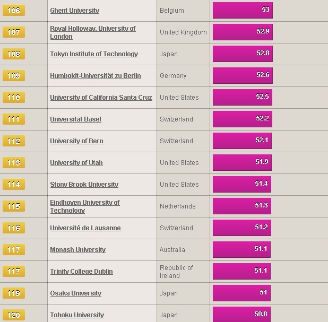Open the Monash University link

[78, 250]
